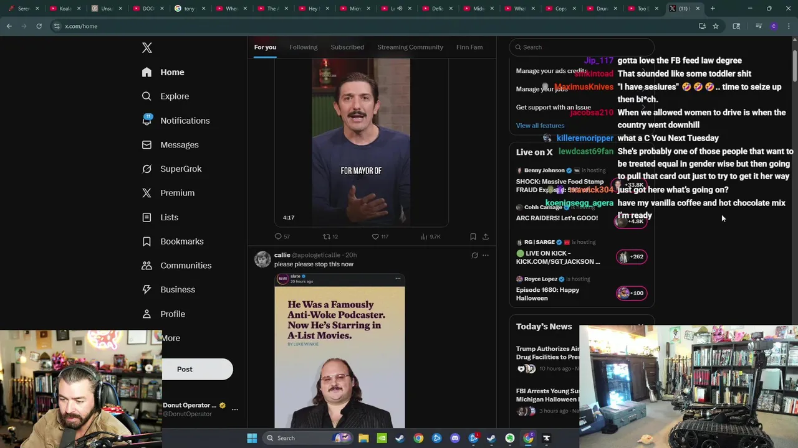Repost the mayor video post
The image size is (798, 448).
(x=330, y=236)
